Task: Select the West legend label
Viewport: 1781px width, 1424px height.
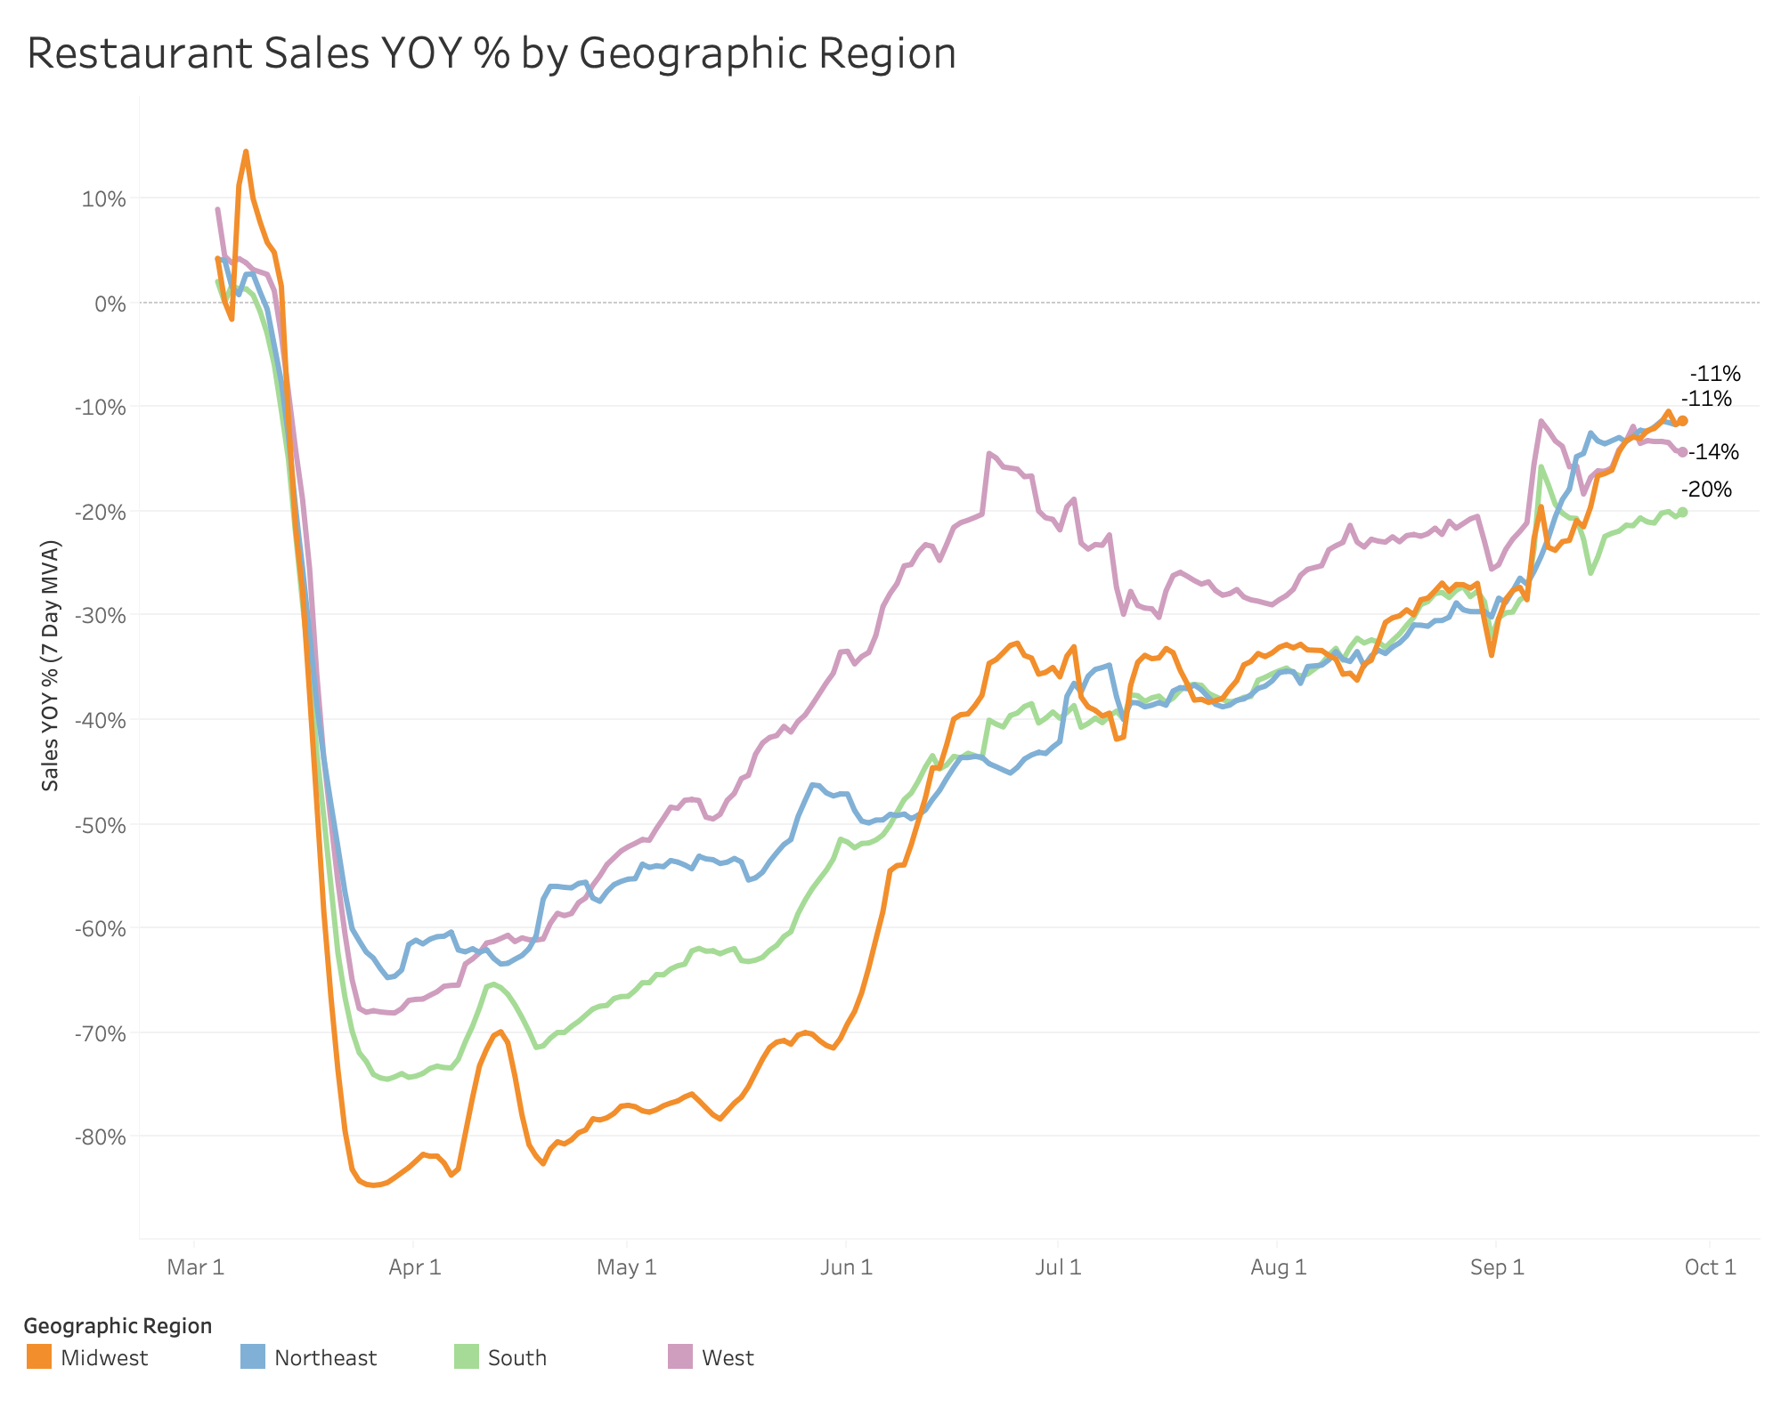Action: click(x=728, y=1358)
